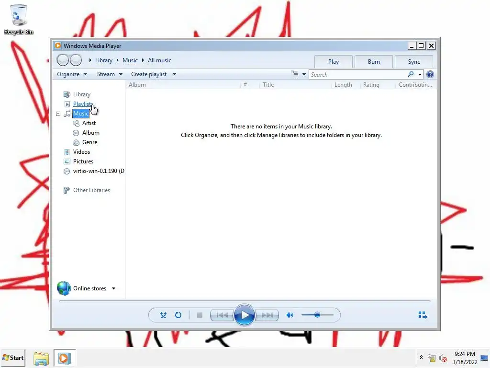Click Create playlist button
Screen dimensions: 490x368
point(149,74)
